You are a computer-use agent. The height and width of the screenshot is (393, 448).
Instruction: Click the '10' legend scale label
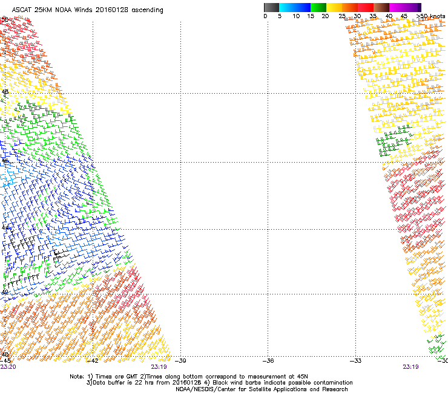[x=296, y=16]
